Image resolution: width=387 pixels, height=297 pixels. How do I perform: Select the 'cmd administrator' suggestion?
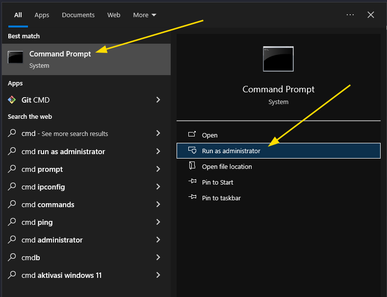[x=86, y=240]
